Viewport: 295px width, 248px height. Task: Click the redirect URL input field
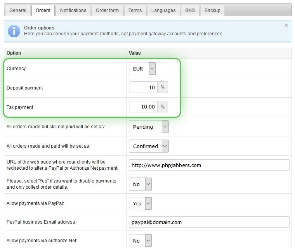[209, 165]
